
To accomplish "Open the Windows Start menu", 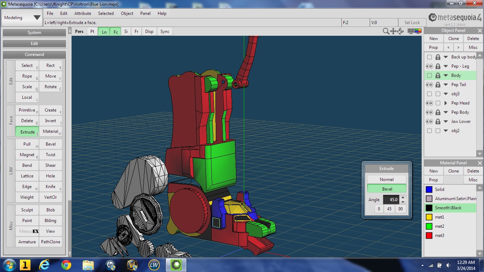I will 9,265.
